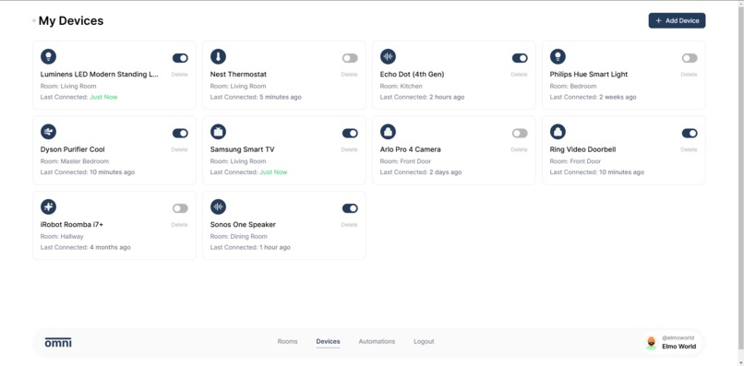Click the 'Nest Thermostat' device name
744x366 pixels.
[238, 75]
